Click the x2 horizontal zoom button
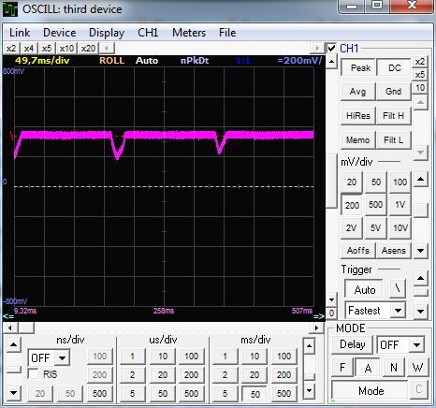This screenshot has height=408, width=436. pos(11,49)
